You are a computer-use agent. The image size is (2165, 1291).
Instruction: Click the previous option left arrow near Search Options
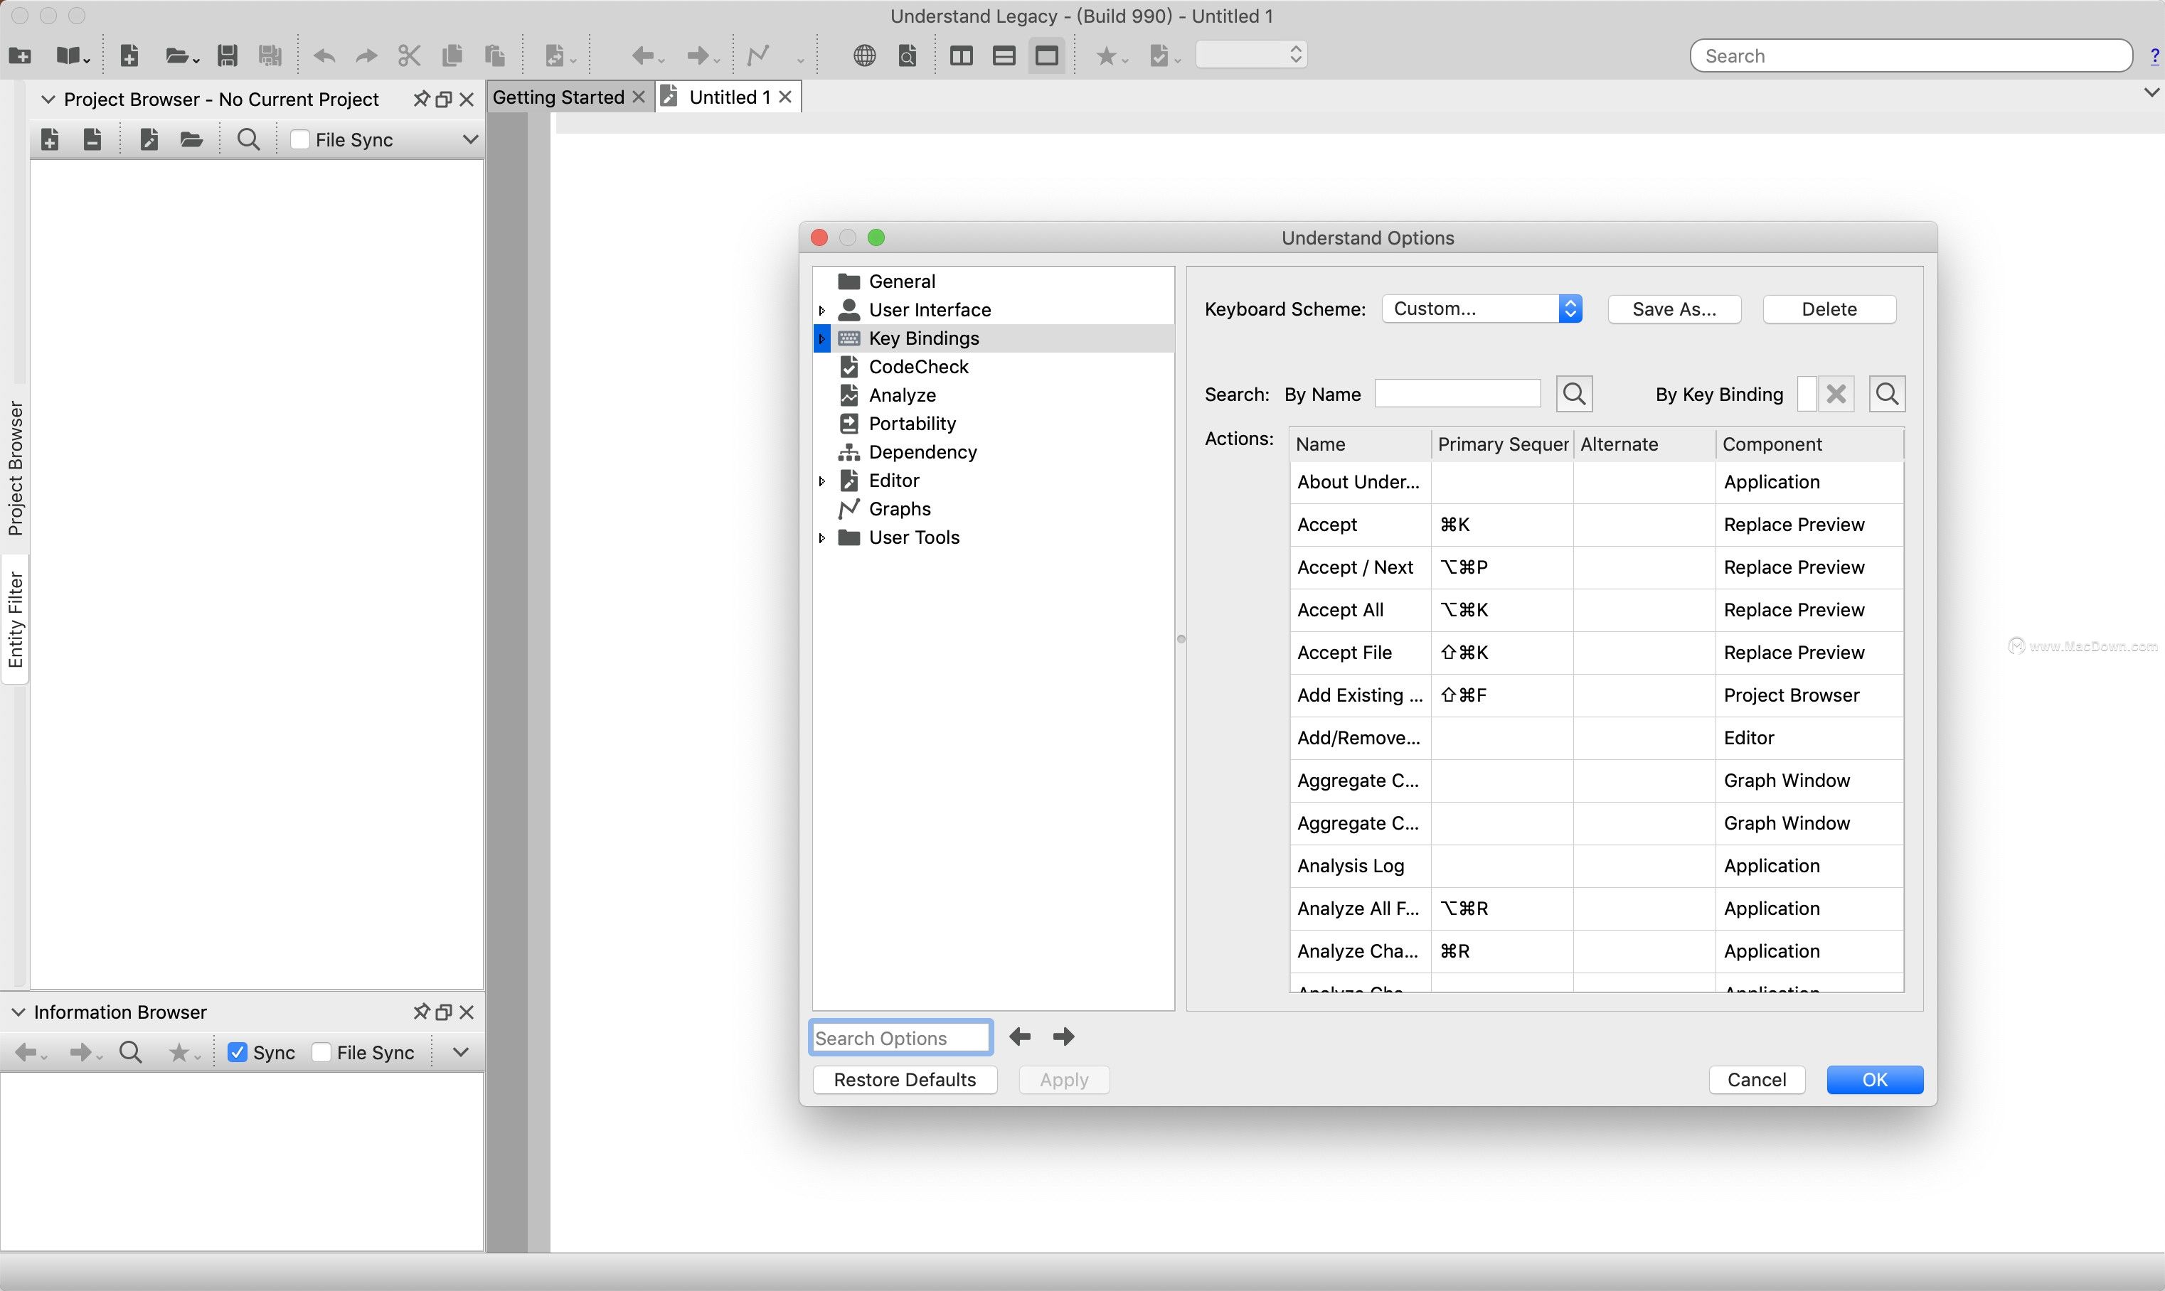point(1020,1036)
